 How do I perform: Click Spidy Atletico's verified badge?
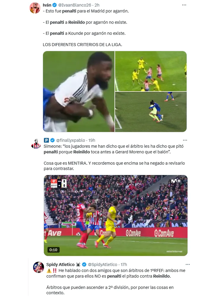tap(84, 265)
